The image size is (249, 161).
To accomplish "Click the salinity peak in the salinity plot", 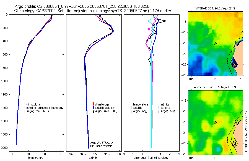I will [x=114, y=31].
